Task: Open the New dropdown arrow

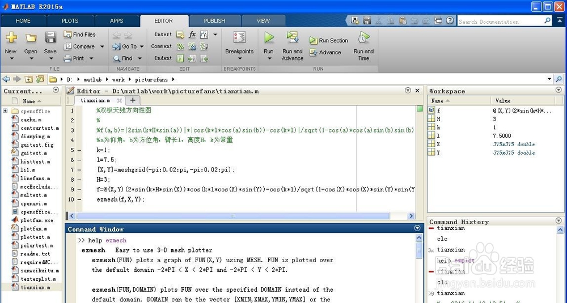Action: (x=11, y=58)
